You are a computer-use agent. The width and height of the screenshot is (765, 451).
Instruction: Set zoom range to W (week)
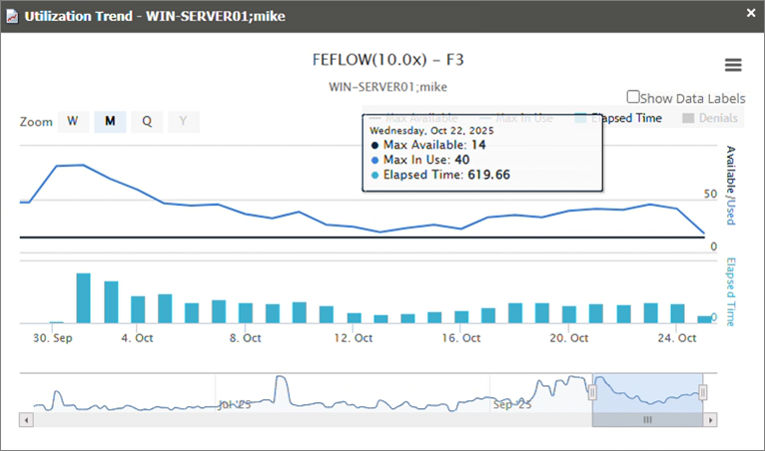[x=73, y=122]
